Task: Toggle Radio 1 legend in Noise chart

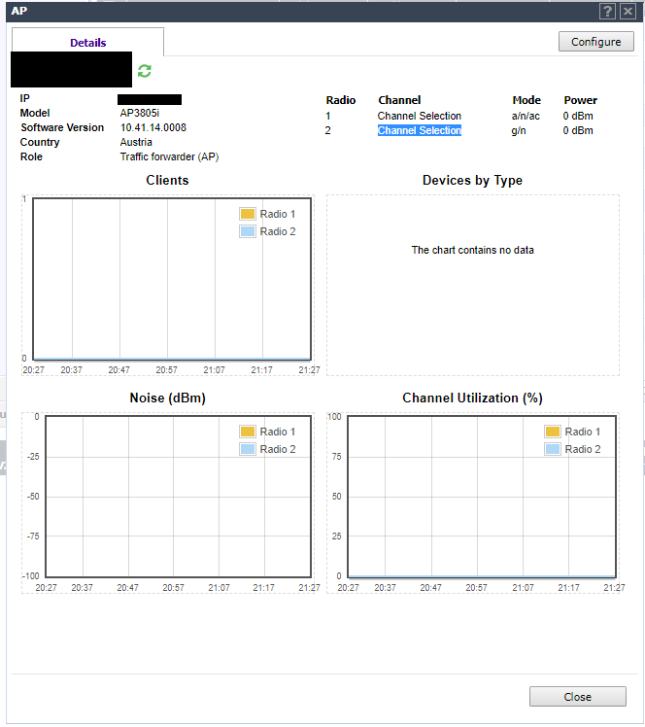Action: pyautogui.click(x=247, y=432)
